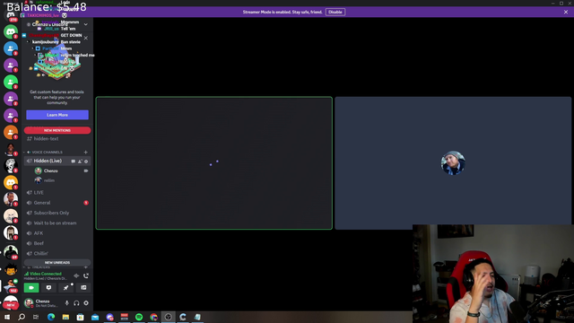
Task: Select rellim's video tile with avatar
Action: pos(453,163)
